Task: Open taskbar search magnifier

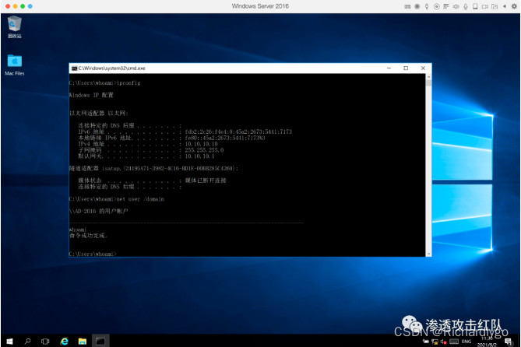Action: point(27,341)
